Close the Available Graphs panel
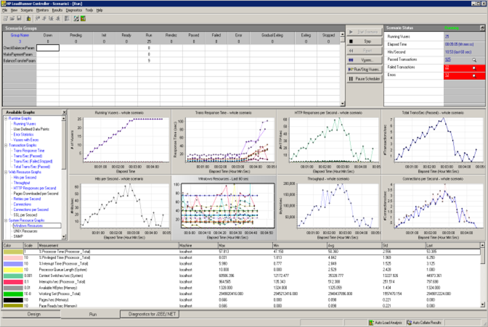488x327 pixels. (x=64, y=113)
